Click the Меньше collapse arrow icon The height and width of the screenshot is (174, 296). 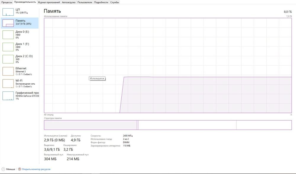3,169
